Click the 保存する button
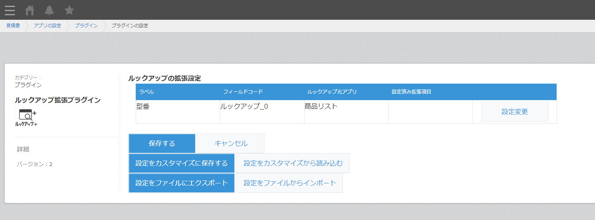 click(x=162, y=143)
